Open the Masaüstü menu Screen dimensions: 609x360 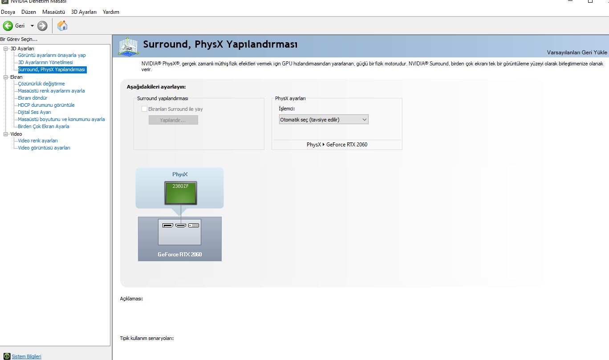[53, 12]
